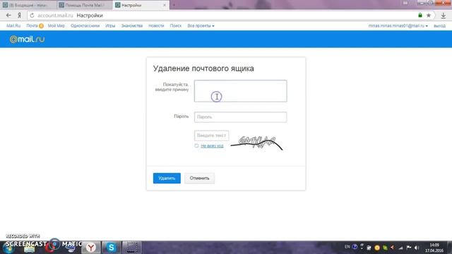Refresh the captcha via its small icon

point(196,146)
